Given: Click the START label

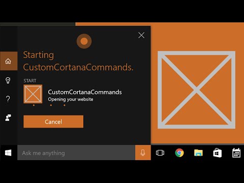Looking at the screenshot, I should coord(30,81).
